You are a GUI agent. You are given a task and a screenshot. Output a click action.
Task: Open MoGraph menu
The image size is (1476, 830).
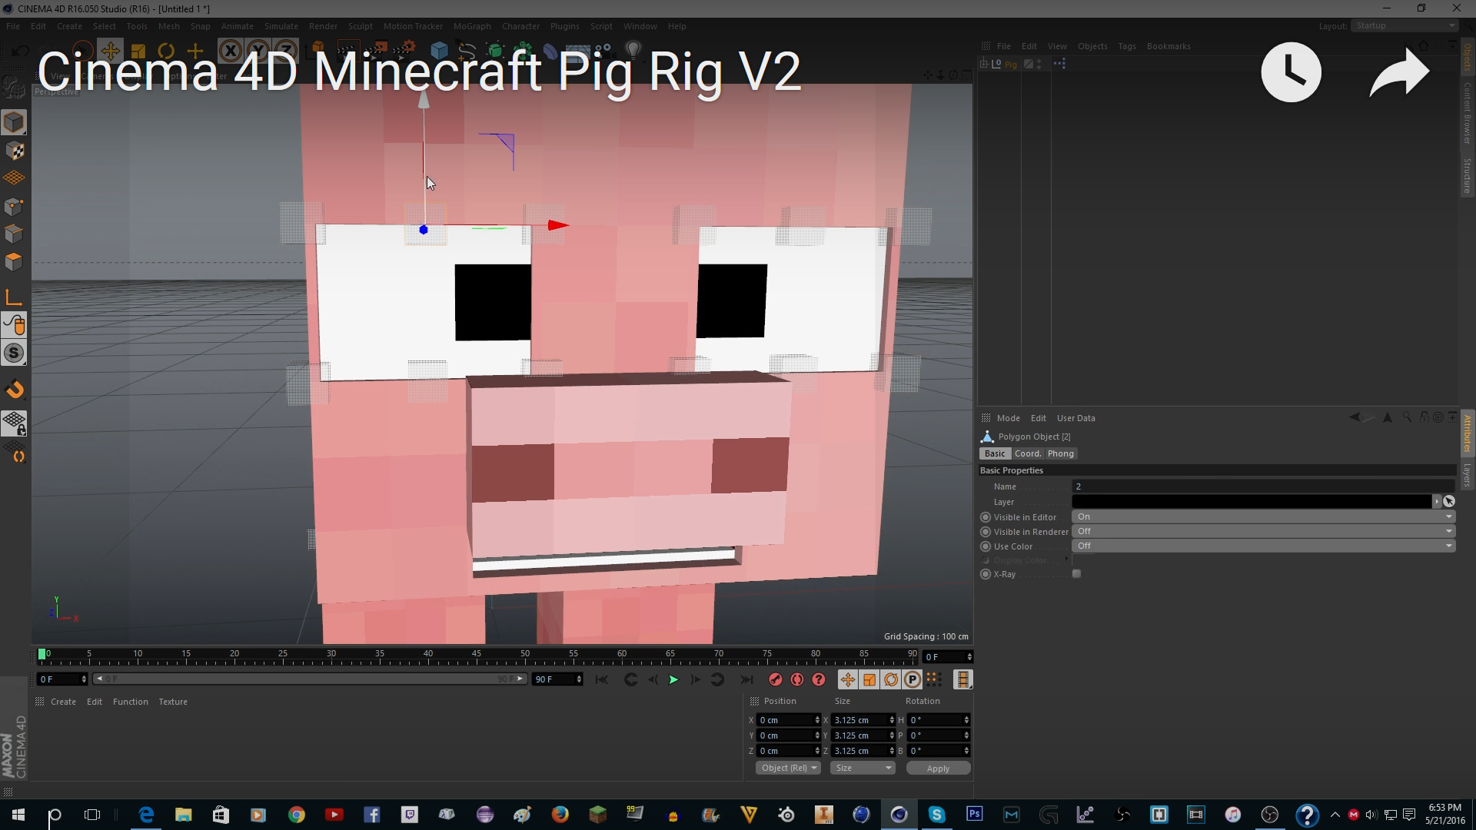tap(472, 26)
